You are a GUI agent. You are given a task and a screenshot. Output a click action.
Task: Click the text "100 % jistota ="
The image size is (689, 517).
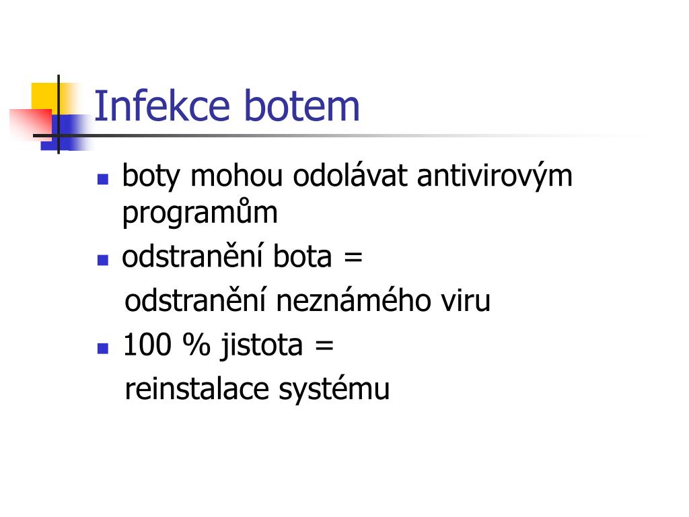click(x=229, y=345)
